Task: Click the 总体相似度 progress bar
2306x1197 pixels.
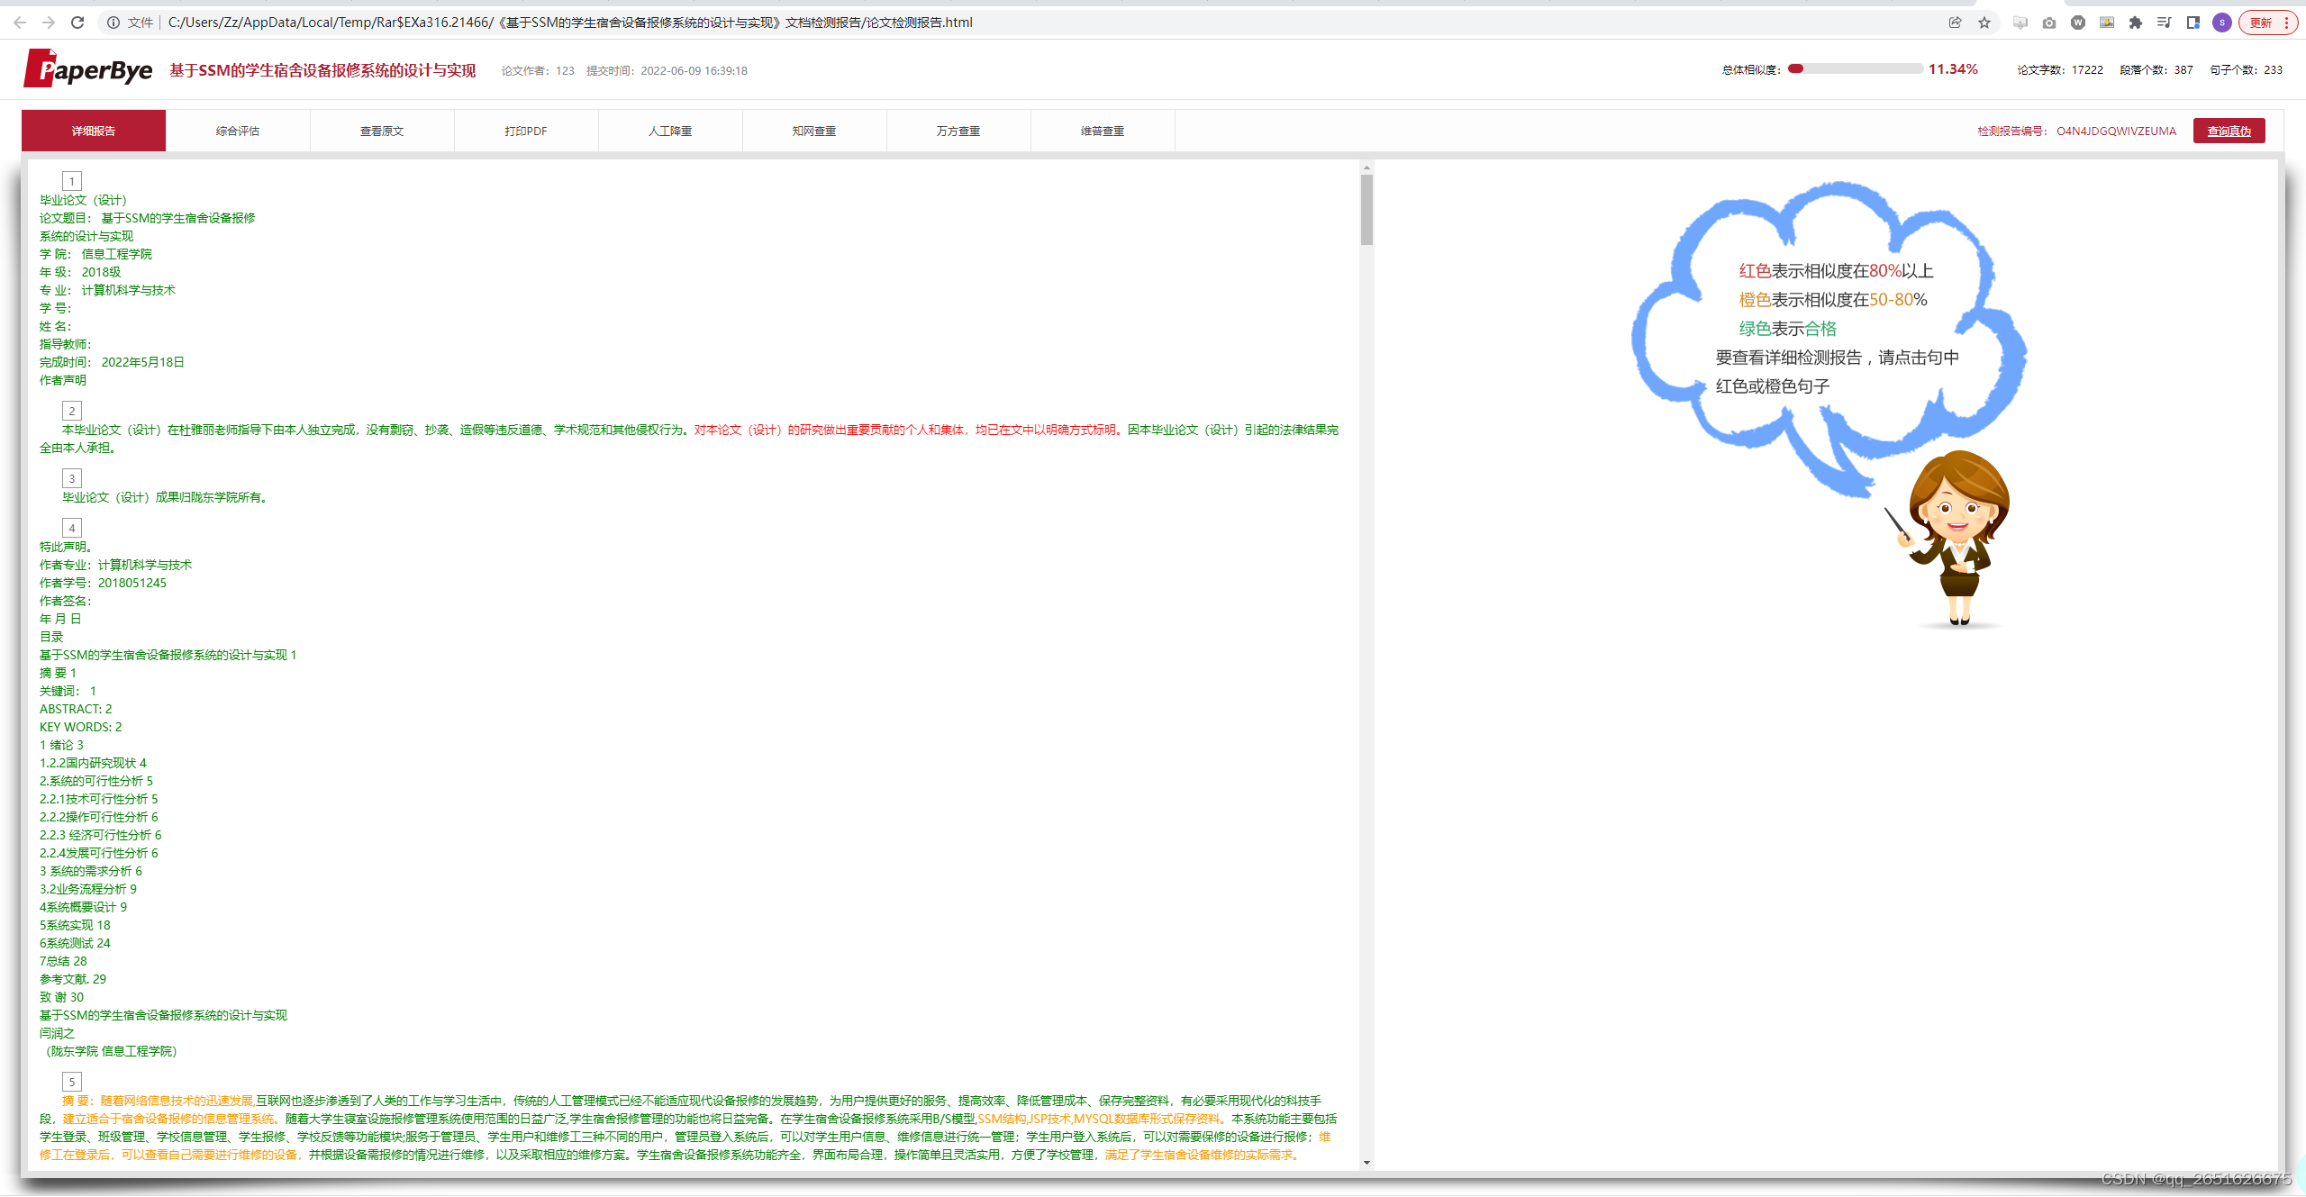Action: coord(1855,69)
